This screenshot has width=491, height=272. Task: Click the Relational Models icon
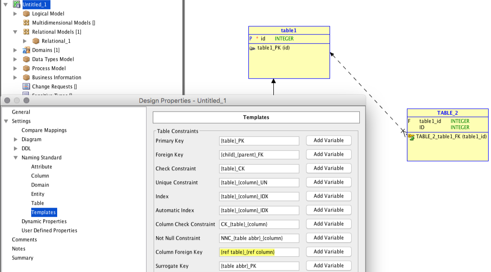point(26,32)
